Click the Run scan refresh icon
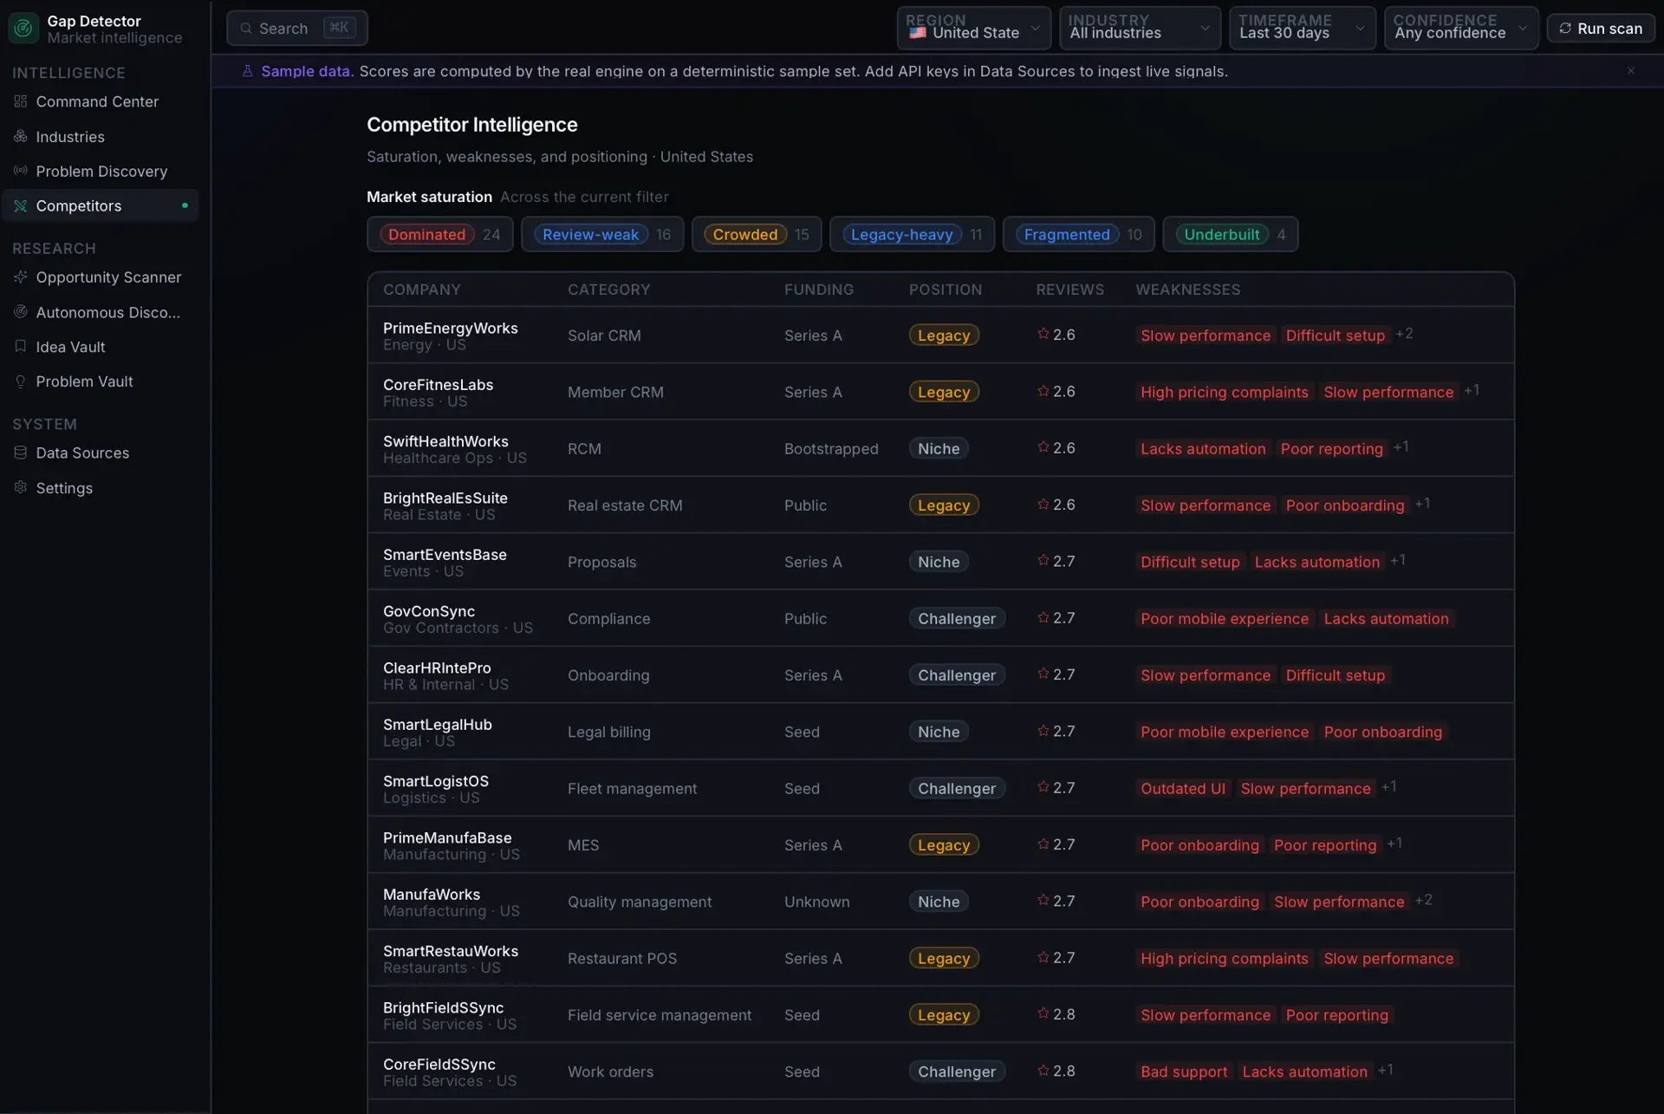The width and height of the screenshot is (1664, 1114). click(x=1565, y=29)
